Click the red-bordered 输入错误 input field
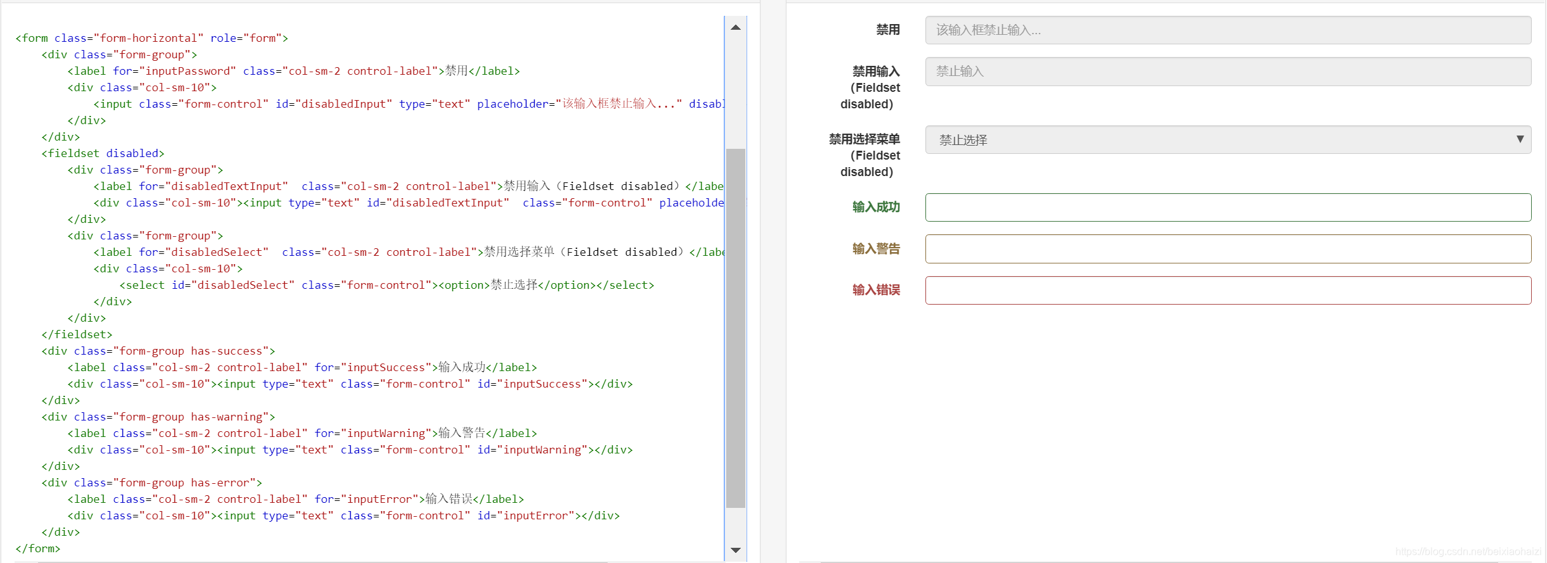Image resolution: width=1547 pixels, height=563 pixels. tap(1228, 290)
